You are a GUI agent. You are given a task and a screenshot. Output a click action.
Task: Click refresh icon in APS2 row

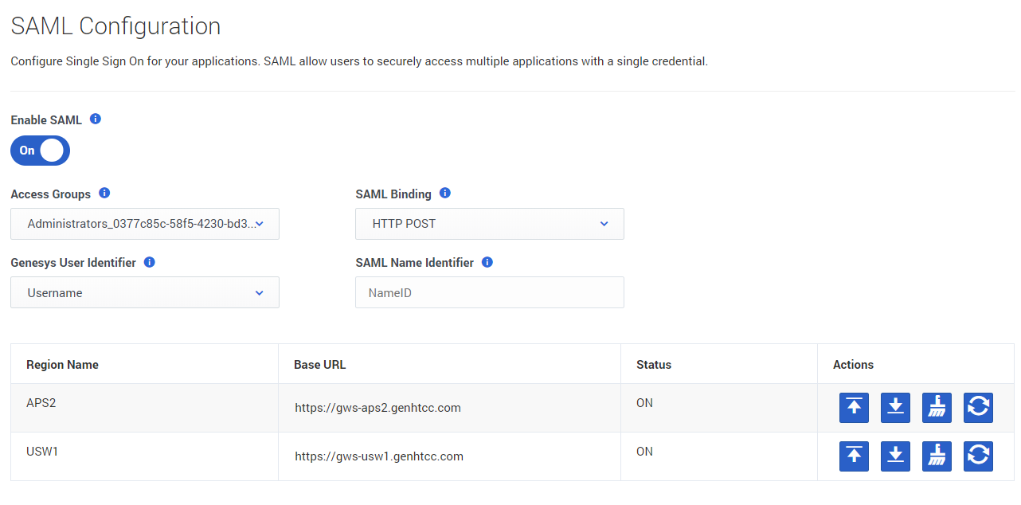point(978,407)
